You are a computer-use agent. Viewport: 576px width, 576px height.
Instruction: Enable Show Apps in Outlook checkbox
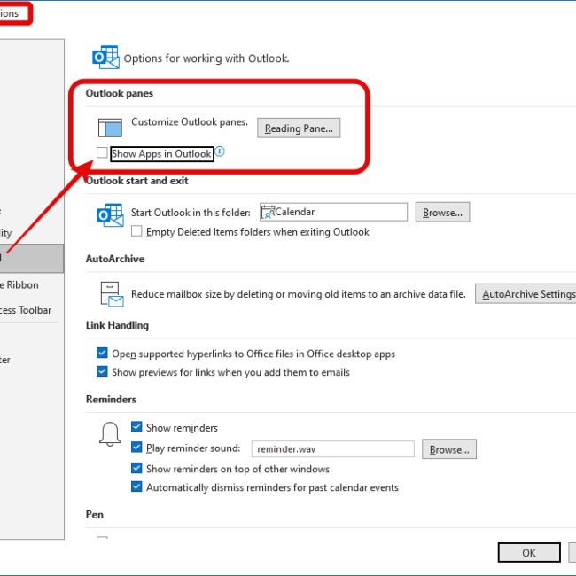coord(102,152)
